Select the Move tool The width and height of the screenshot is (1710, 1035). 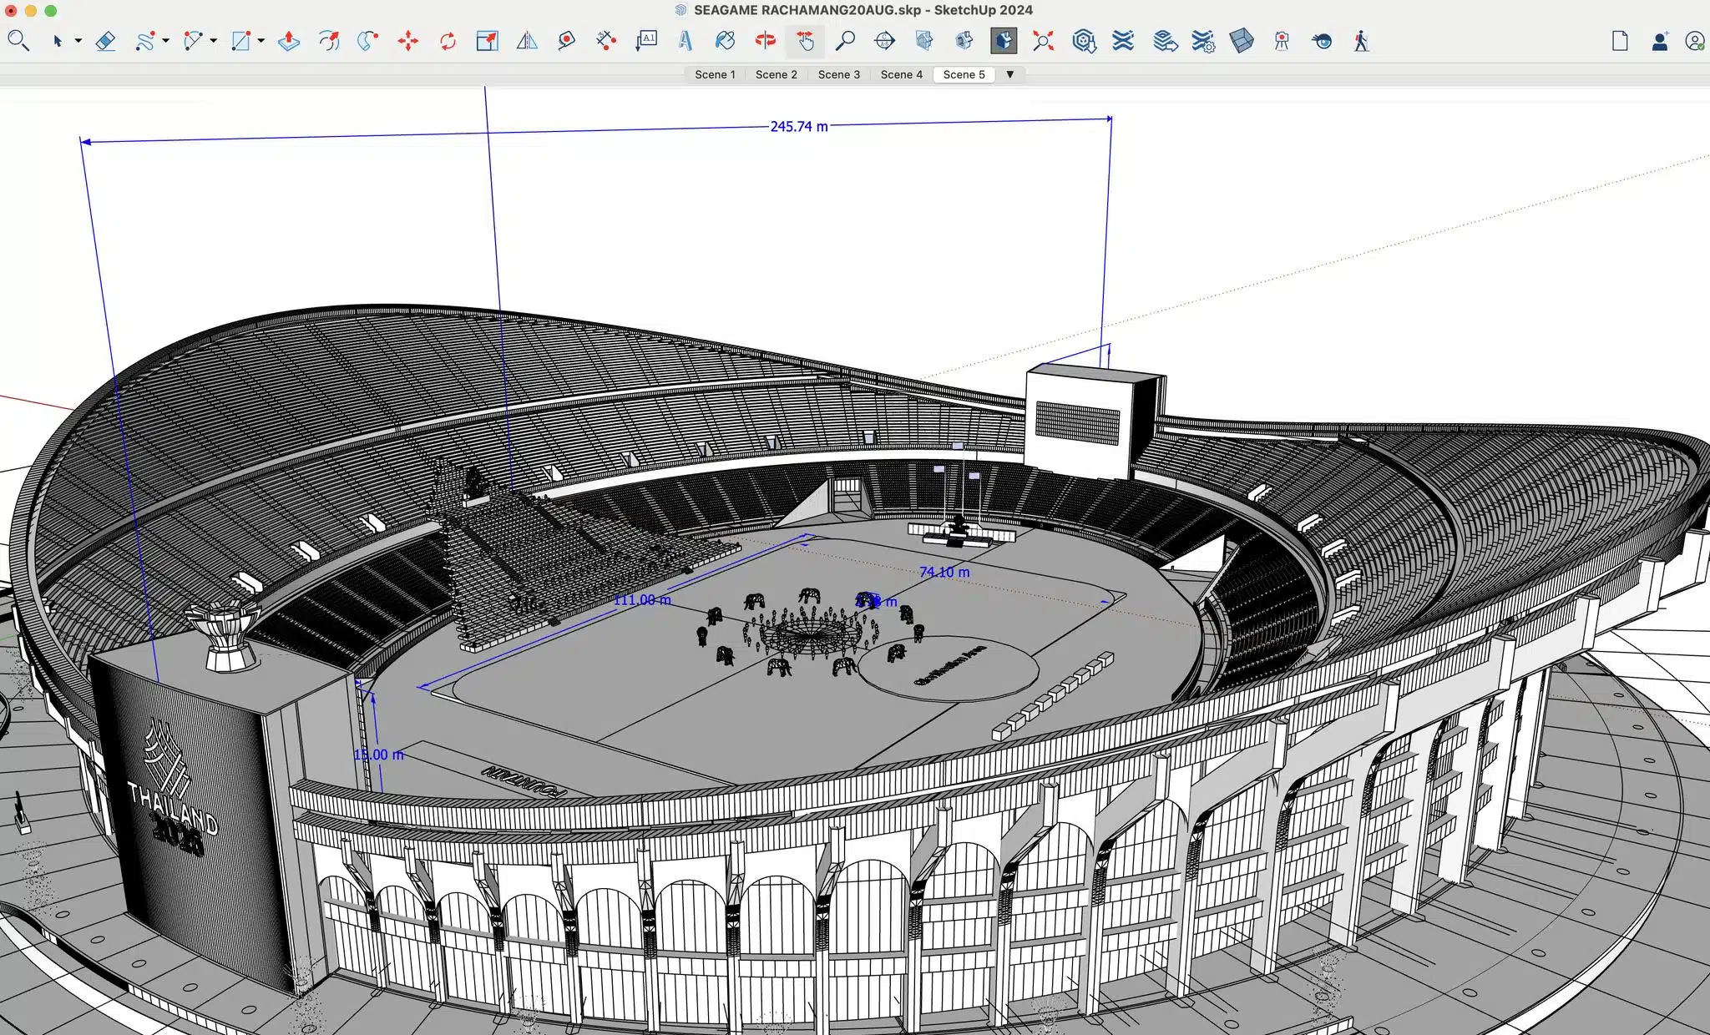coord(409,40)
